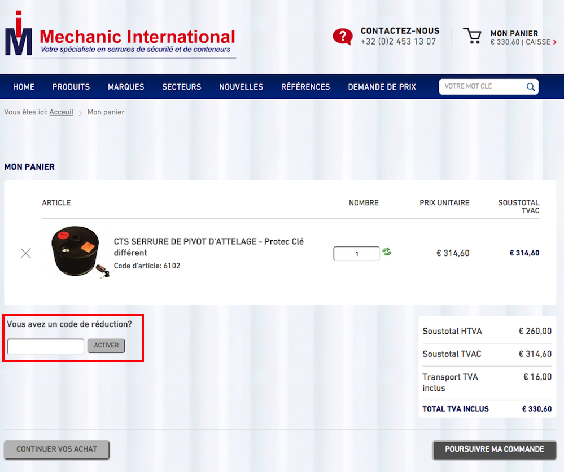The width and height of the screenshot is (564, 472).
Task: Click the discount code input field
Action: point(46,346)
